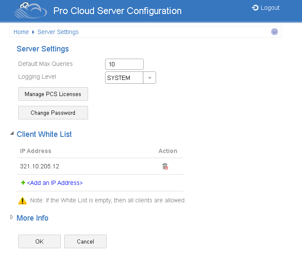
Task: Click the Pro Cloud Server Configuration title
Action: [117, 11]
